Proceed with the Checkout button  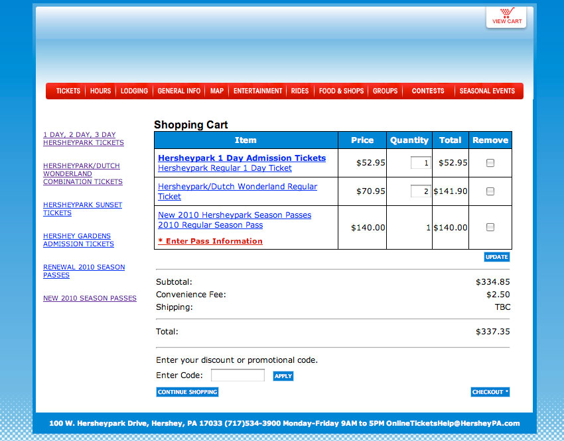tap(490, 392)
